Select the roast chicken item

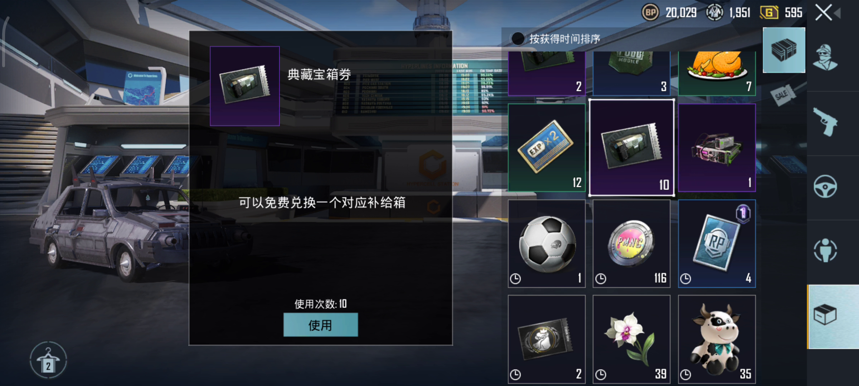click(x=717, y=73)
